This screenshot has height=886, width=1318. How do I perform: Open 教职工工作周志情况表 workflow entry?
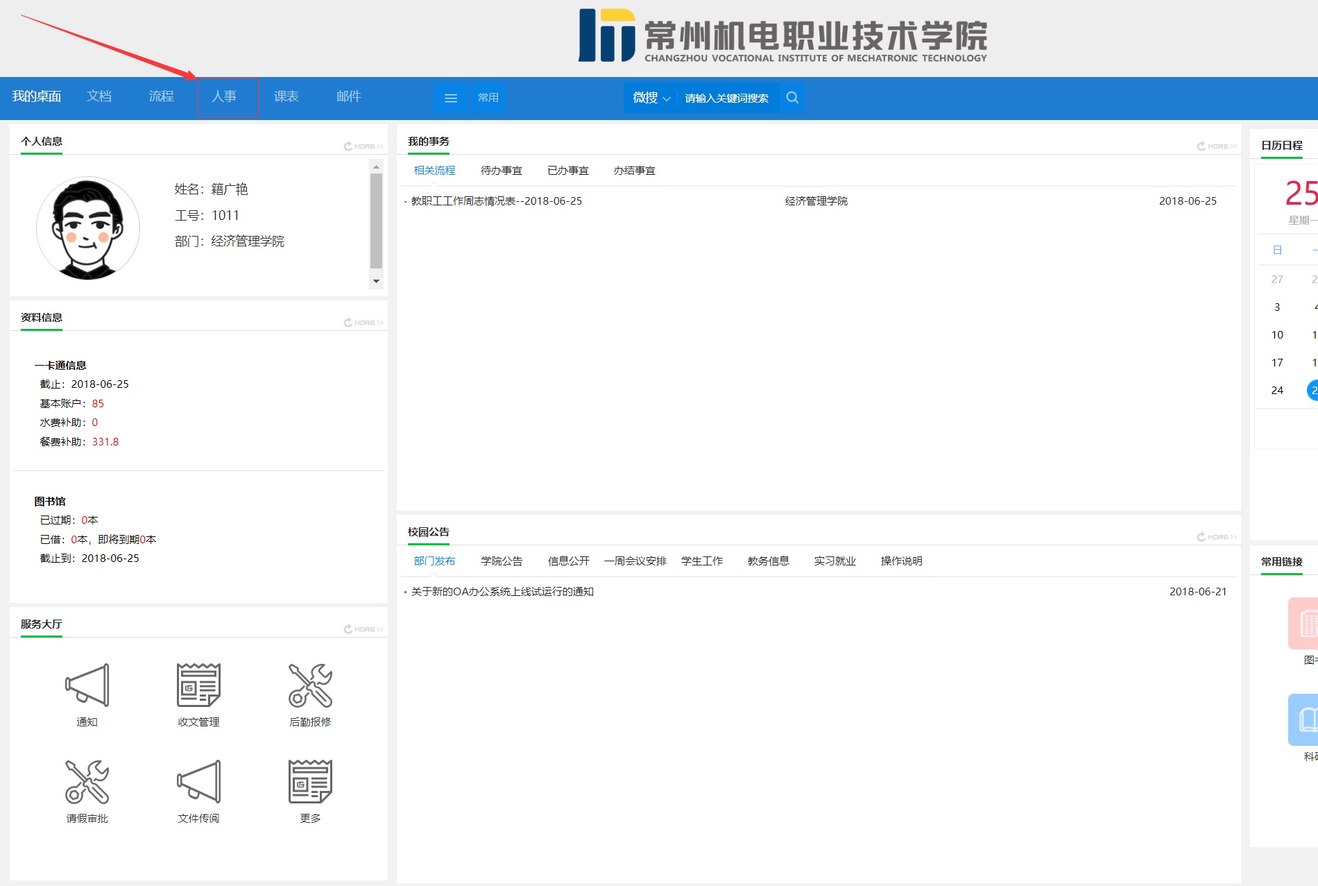click(497, 201)
